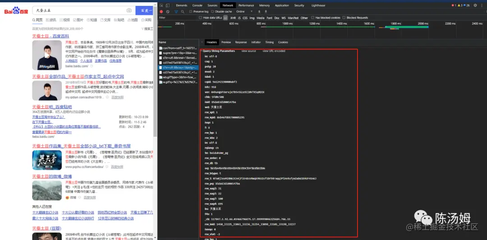The width and height of the screenshot is (487, 240).
Task: Click the red error count badge
Action: point(454,5)
